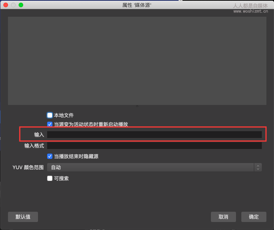Focus the 输入格式 text field
Image resolution: width=274 pixels, height=230 pixels.
tap(154, 146)
